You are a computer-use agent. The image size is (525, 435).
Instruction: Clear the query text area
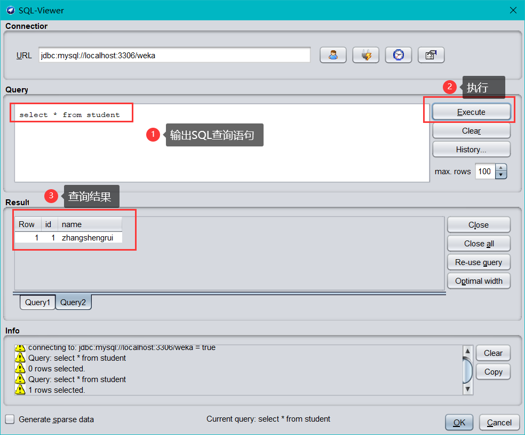click(x=472, y=131)
